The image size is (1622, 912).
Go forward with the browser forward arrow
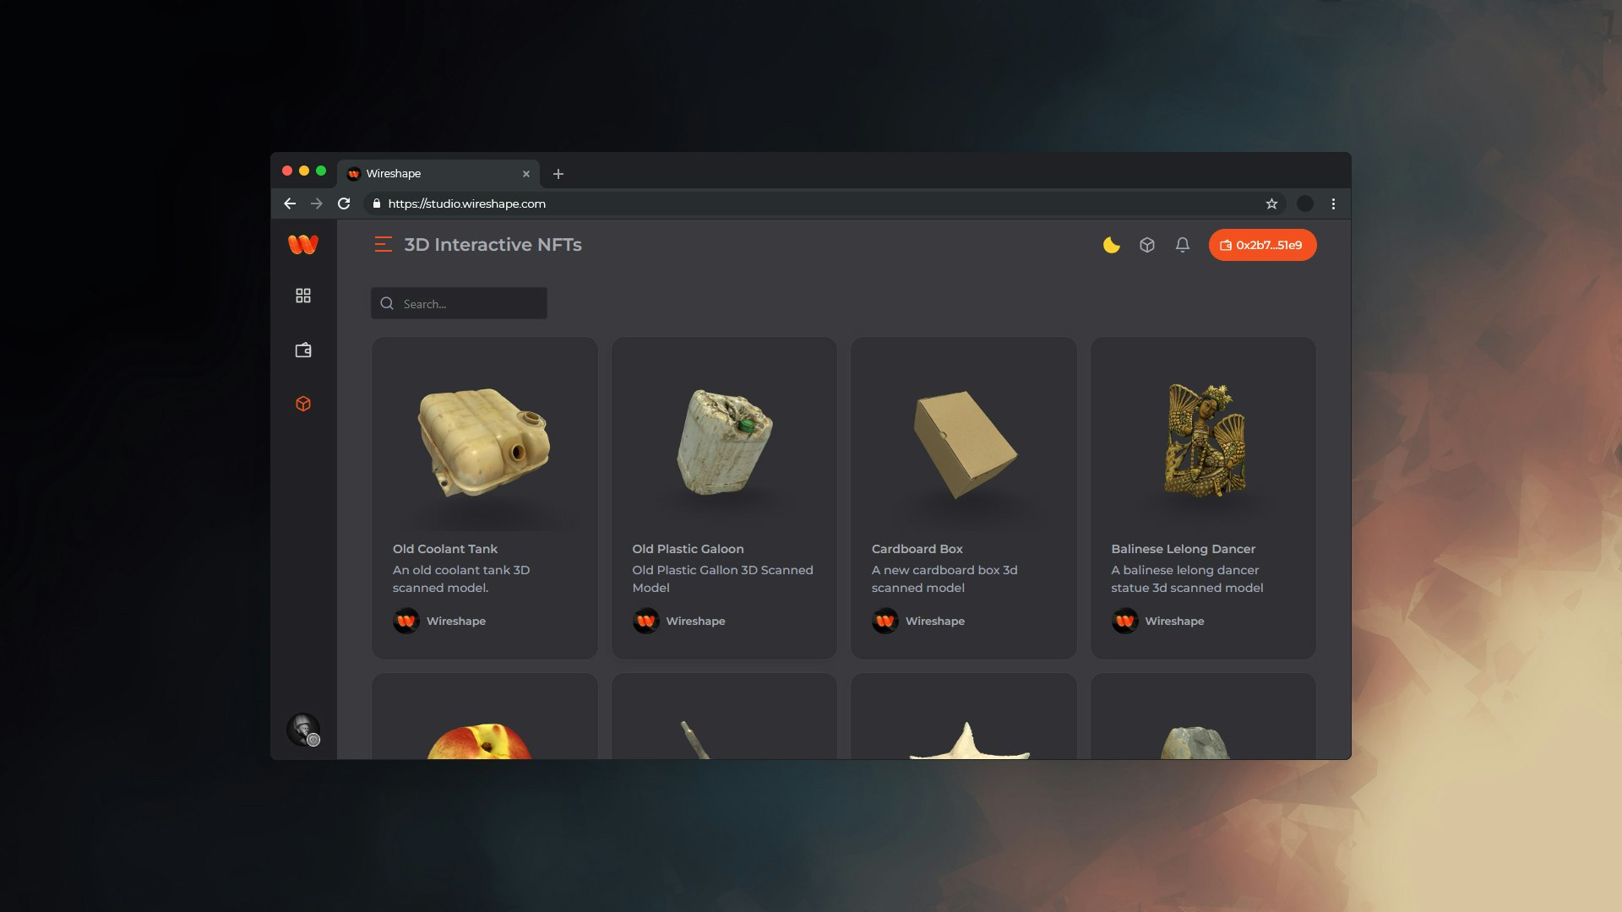click(317, 204)
